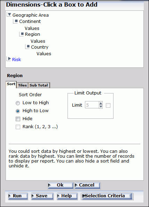Select the Risk dimension link
The width and height of the screenshot is (149, 207).
pos(17,59)
